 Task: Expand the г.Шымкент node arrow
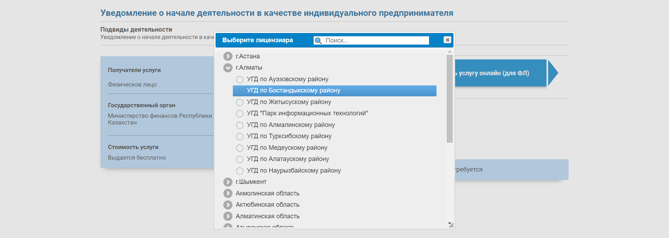pyautogui.click(x=228, y=182)
